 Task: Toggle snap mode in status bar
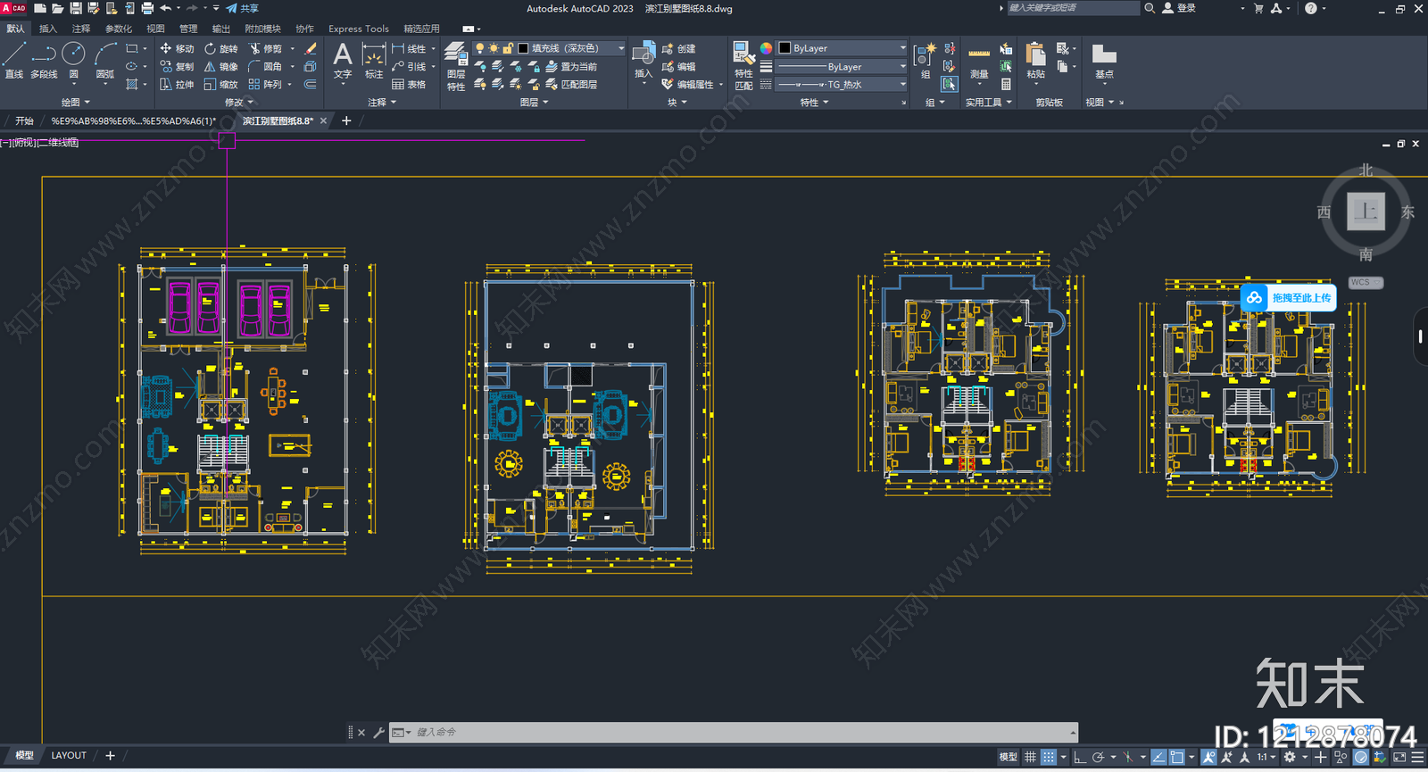pos(1049,757)
